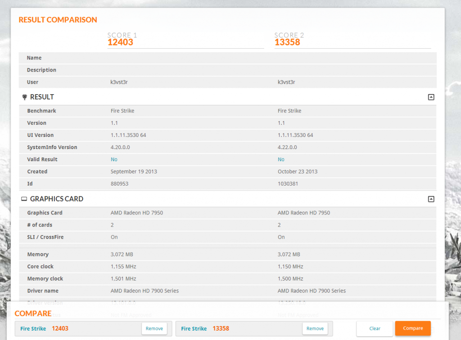Click the Driver name row label

[x=43, y=291]
